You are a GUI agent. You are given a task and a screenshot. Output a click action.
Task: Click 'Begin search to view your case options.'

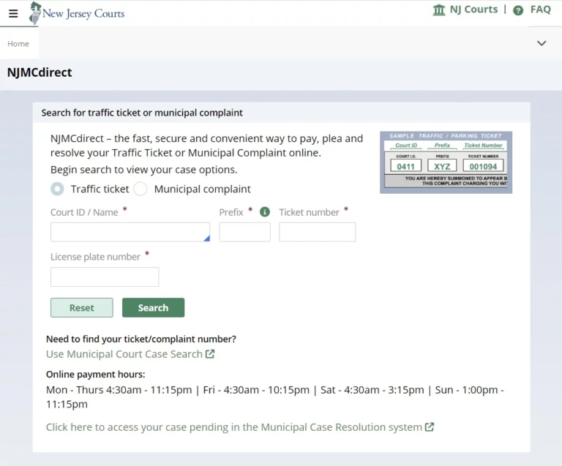point(144,170)
